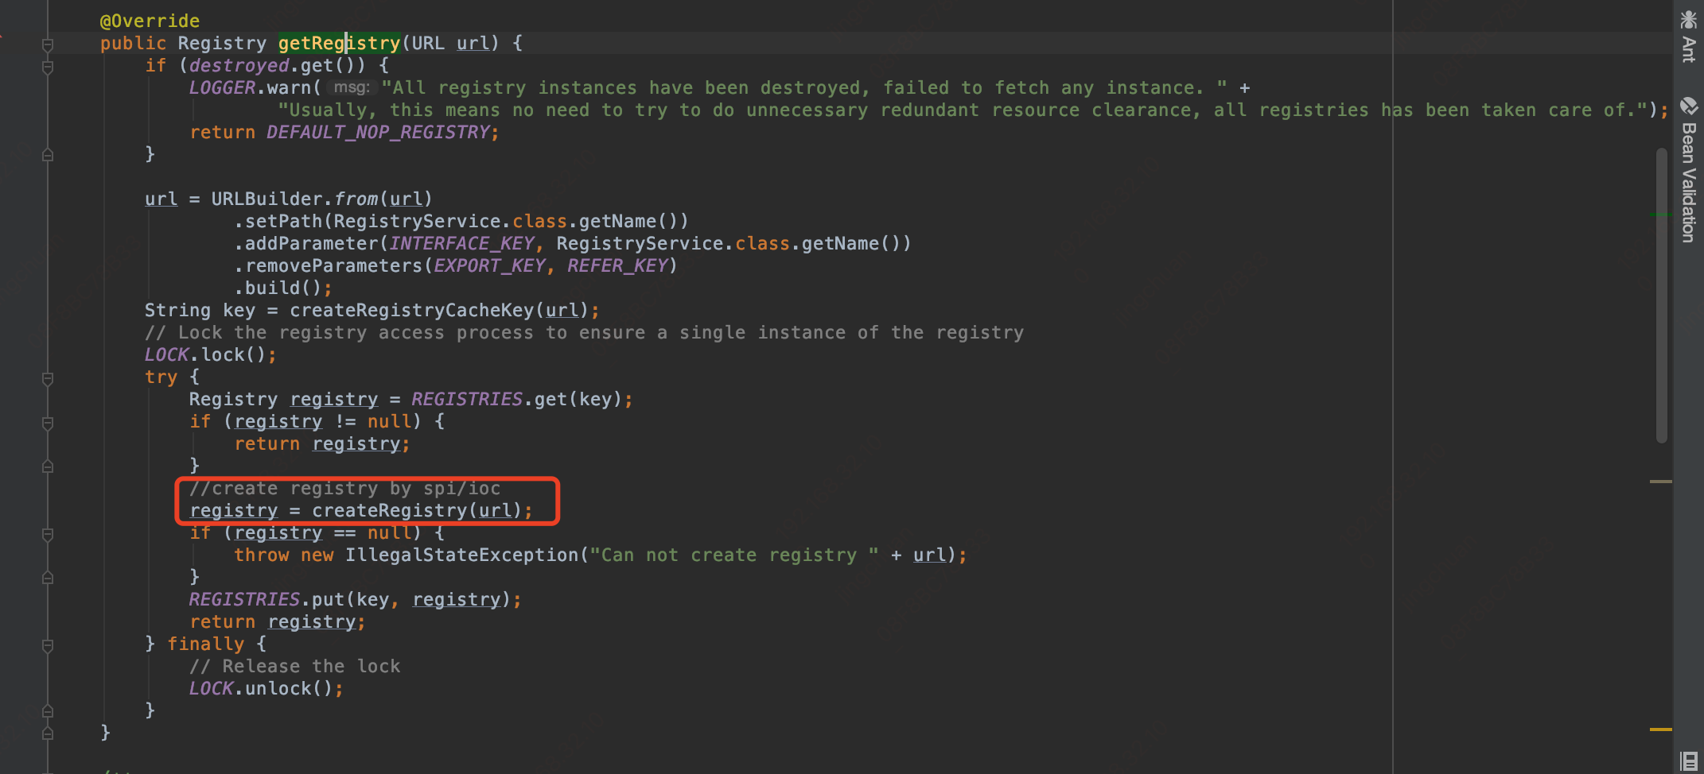Click fold end marker at method closing brace
Viewport: 1704px width, 774px height.
pyautogui.click(x=48, y=733)
